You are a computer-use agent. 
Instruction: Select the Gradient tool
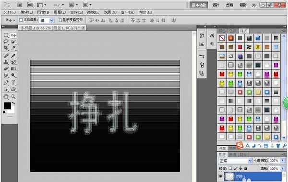click(x=13, y=68)
